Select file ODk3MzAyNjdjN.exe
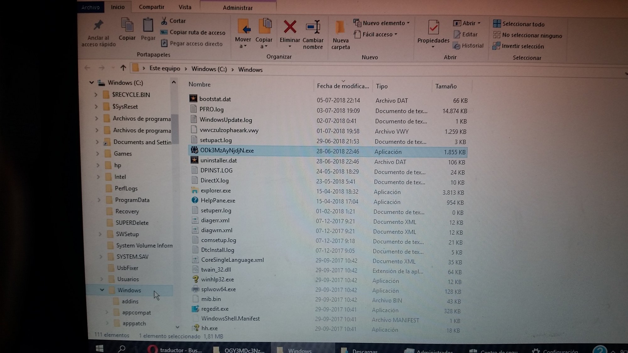Screen dimensions: 628x353 point(328,151)
